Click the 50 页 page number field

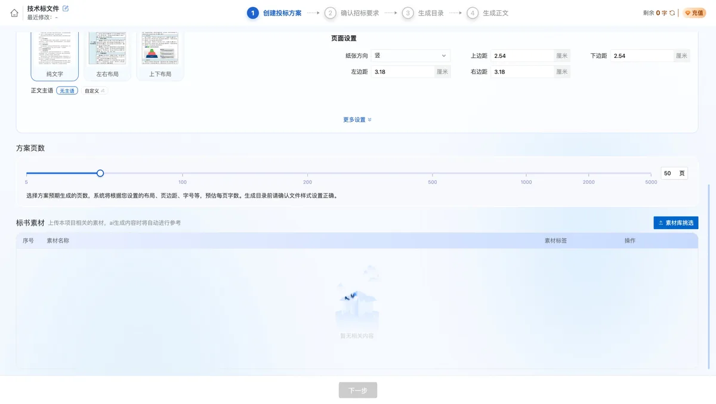(x=675, y=173)
